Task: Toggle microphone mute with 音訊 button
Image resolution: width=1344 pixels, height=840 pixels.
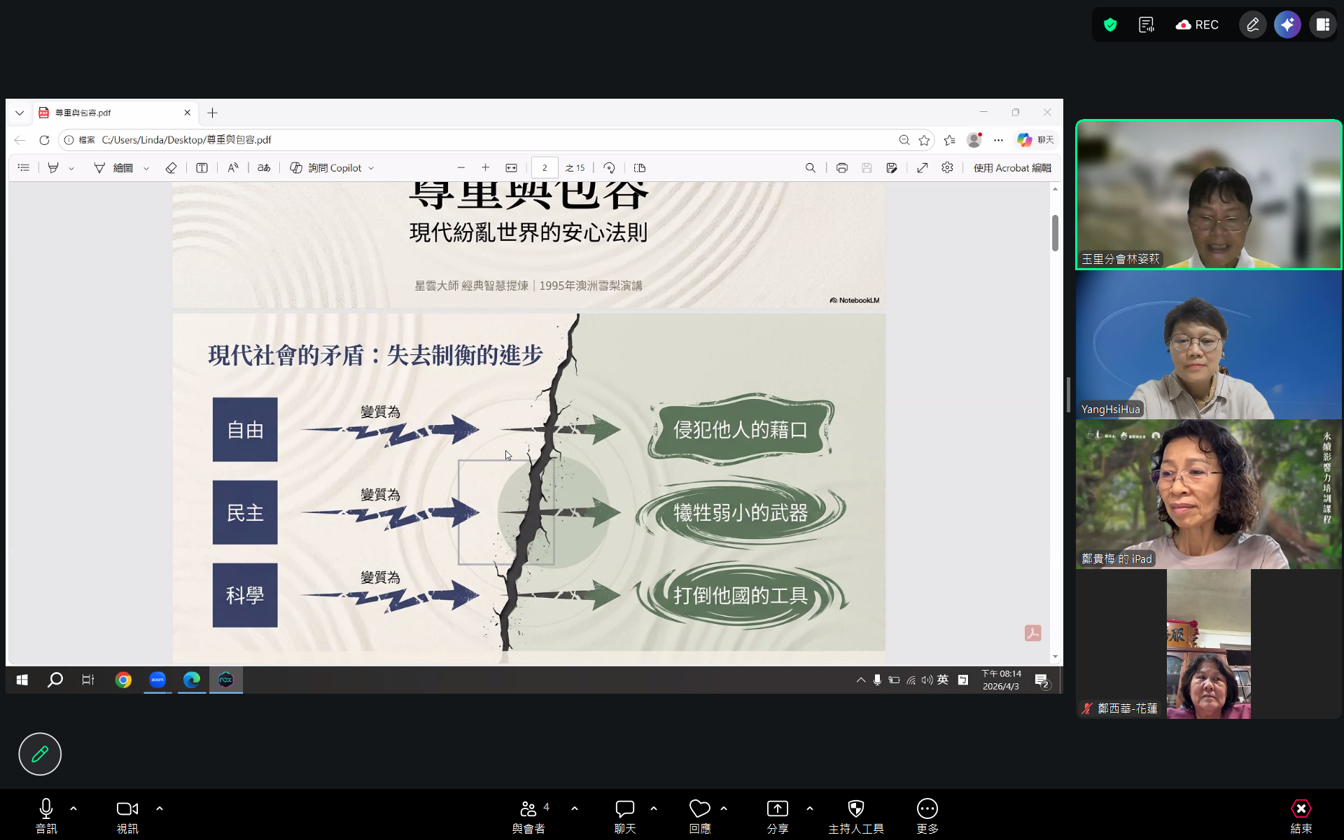Action: pos(46,816)
